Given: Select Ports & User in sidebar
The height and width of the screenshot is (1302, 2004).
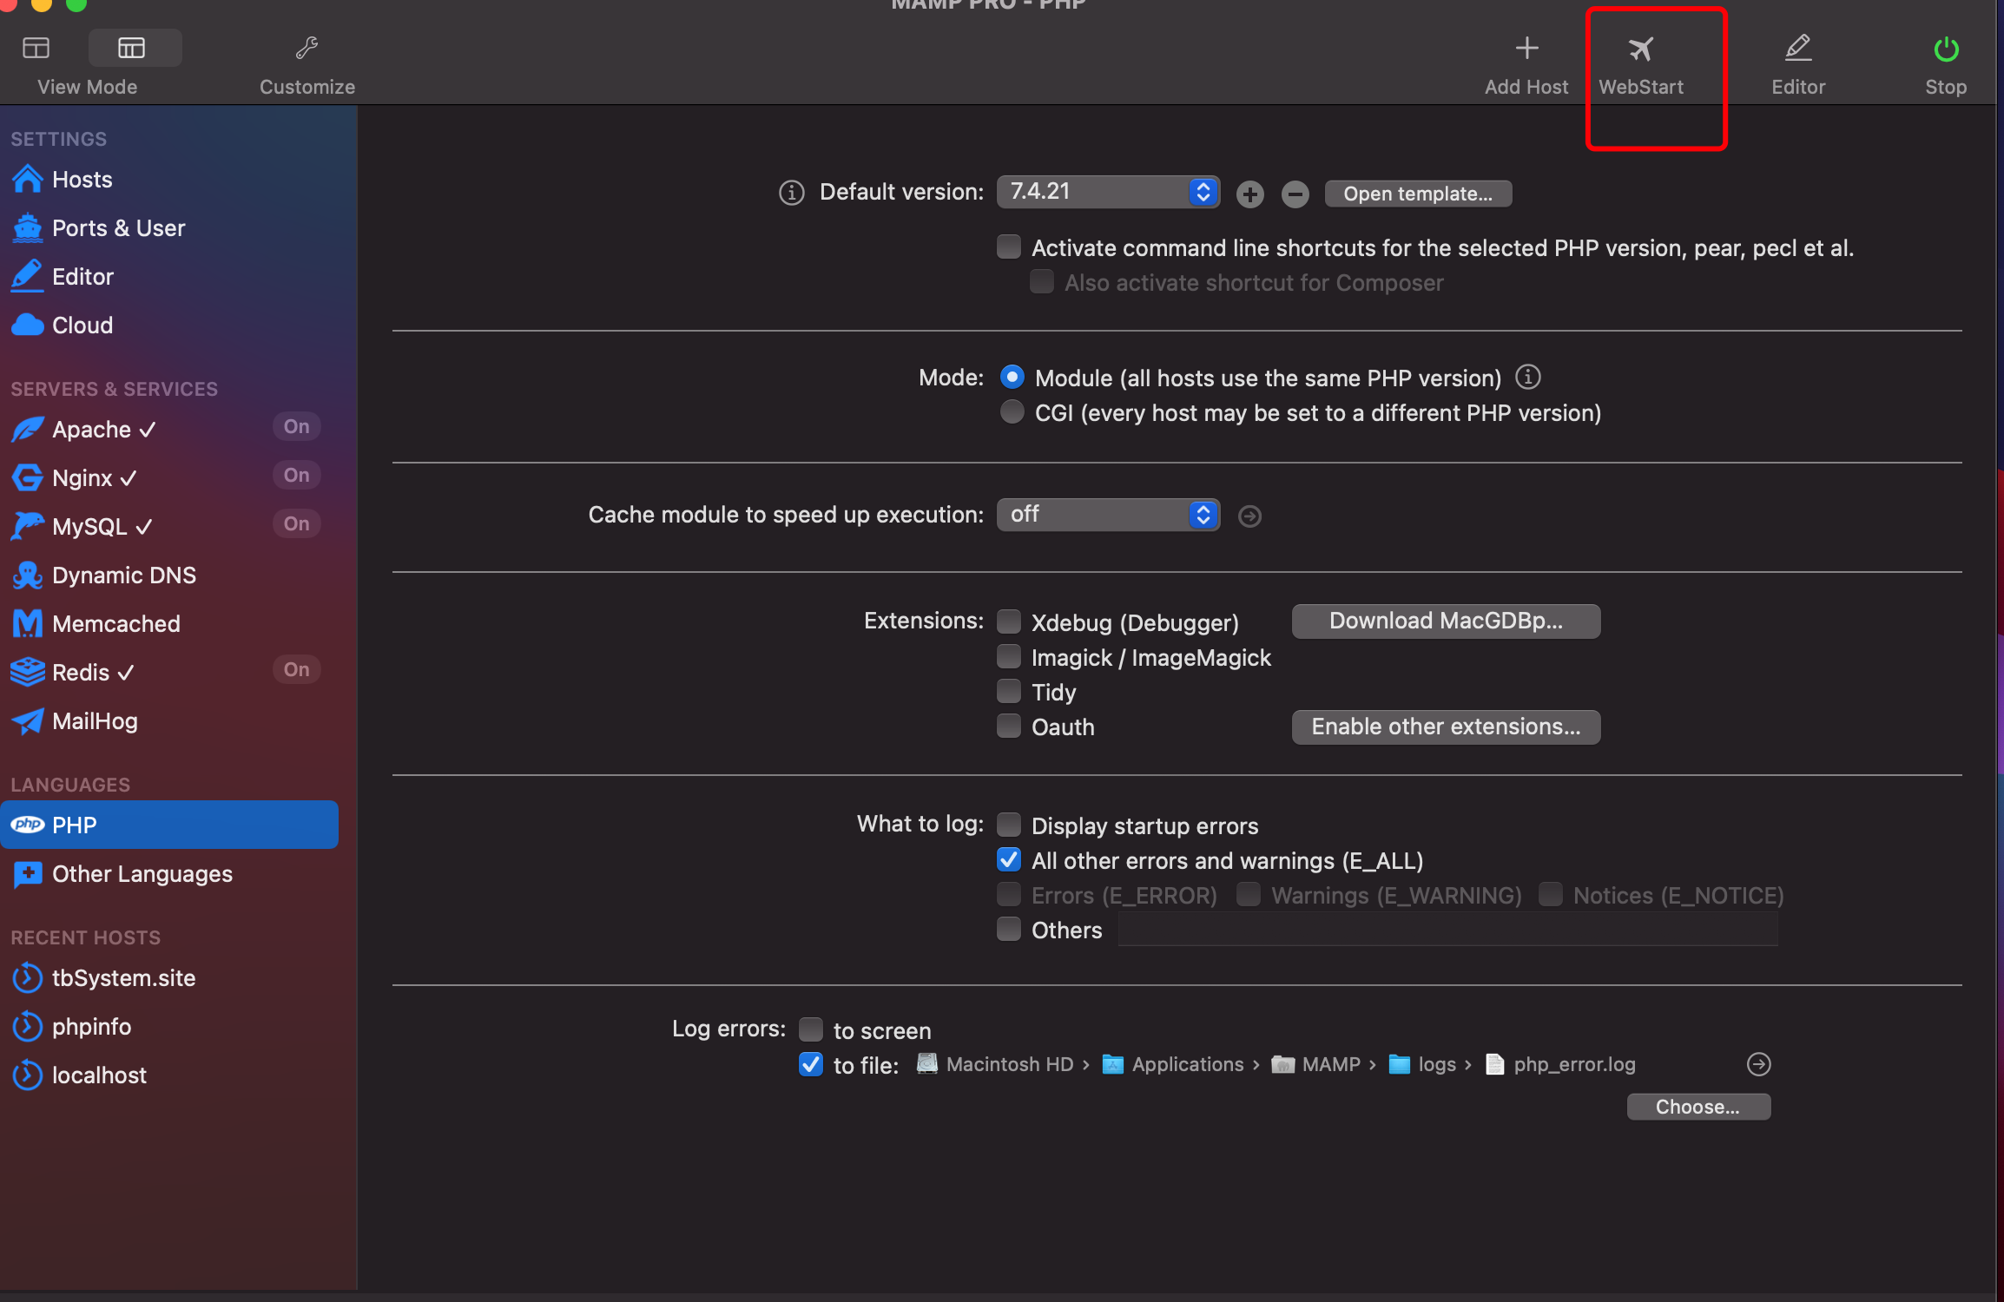Looking at the screenshot, I should (118, 228).
